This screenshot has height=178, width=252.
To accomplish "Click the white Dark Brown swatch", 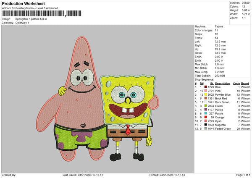I will (x=205, y=102).
